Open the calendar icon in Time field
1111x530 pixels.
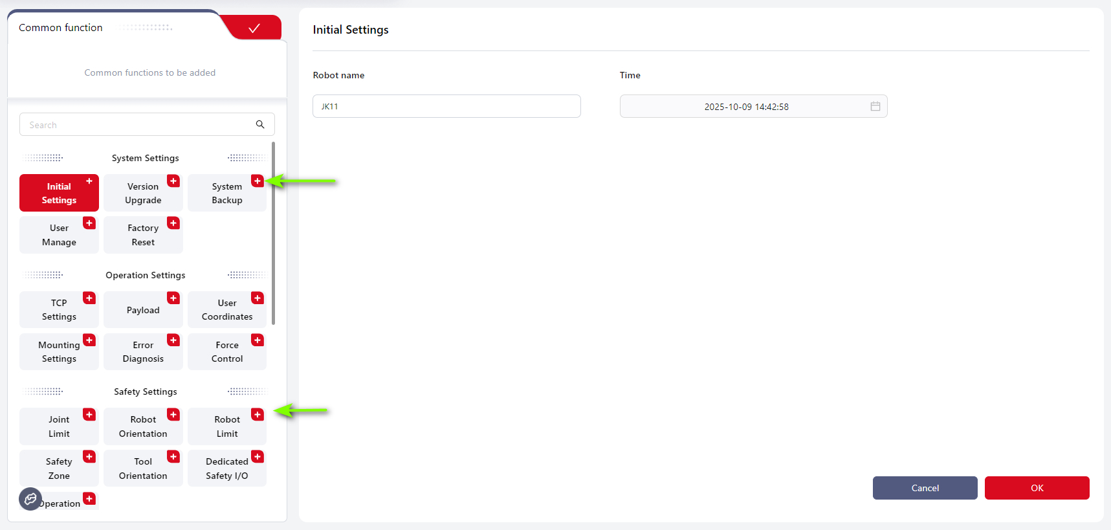(x=875, y=106)
